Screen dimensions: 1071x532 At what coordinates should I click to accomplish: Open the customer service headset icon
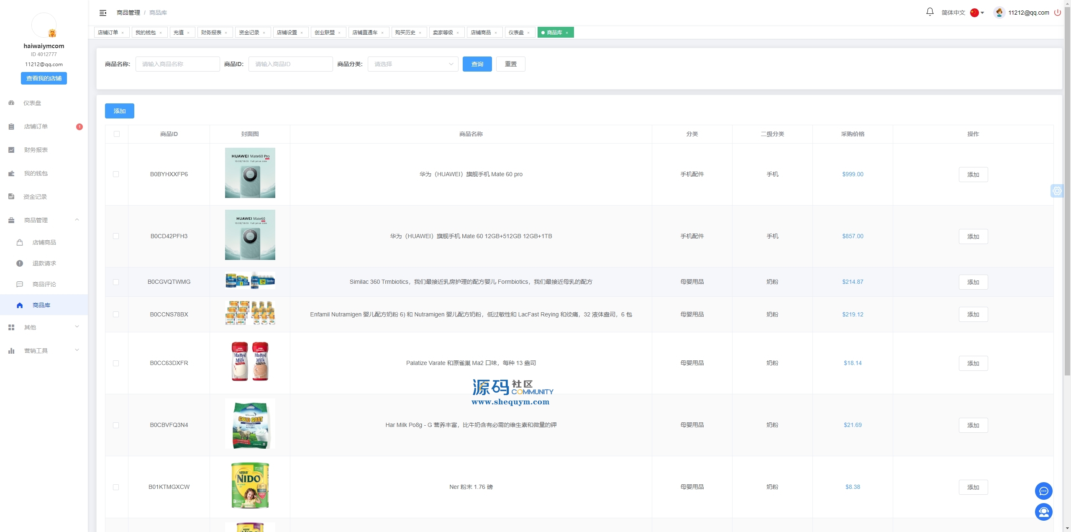[x=1043, y=512]
